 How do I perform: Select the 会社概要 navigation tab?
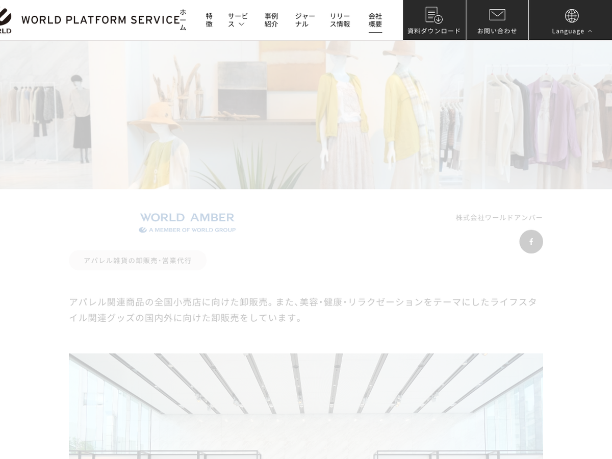click(375, 20)
